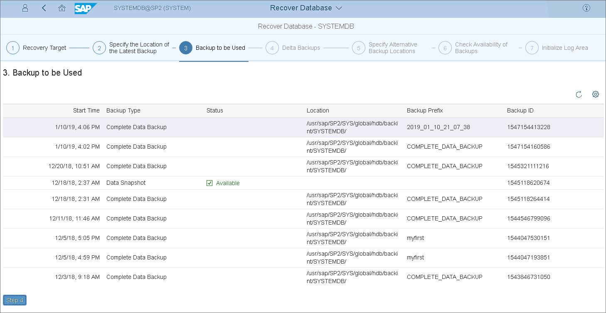Click the Step 4 button
The image size is (606, 313).
coord(15,300)
